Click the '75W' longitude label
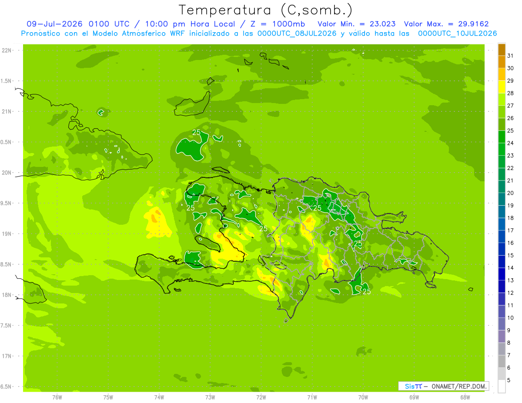This screenshot has width=522, height=403. (108, 397)
